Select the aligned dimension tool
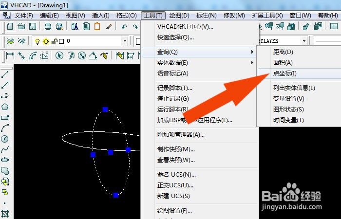341x219 pixels. pos(21,55)
